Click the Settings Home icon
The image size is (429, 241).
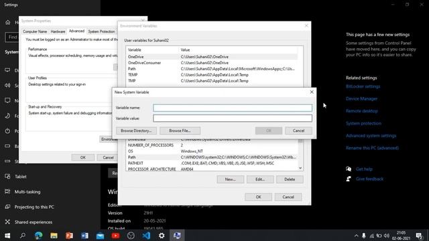(7, 22)
